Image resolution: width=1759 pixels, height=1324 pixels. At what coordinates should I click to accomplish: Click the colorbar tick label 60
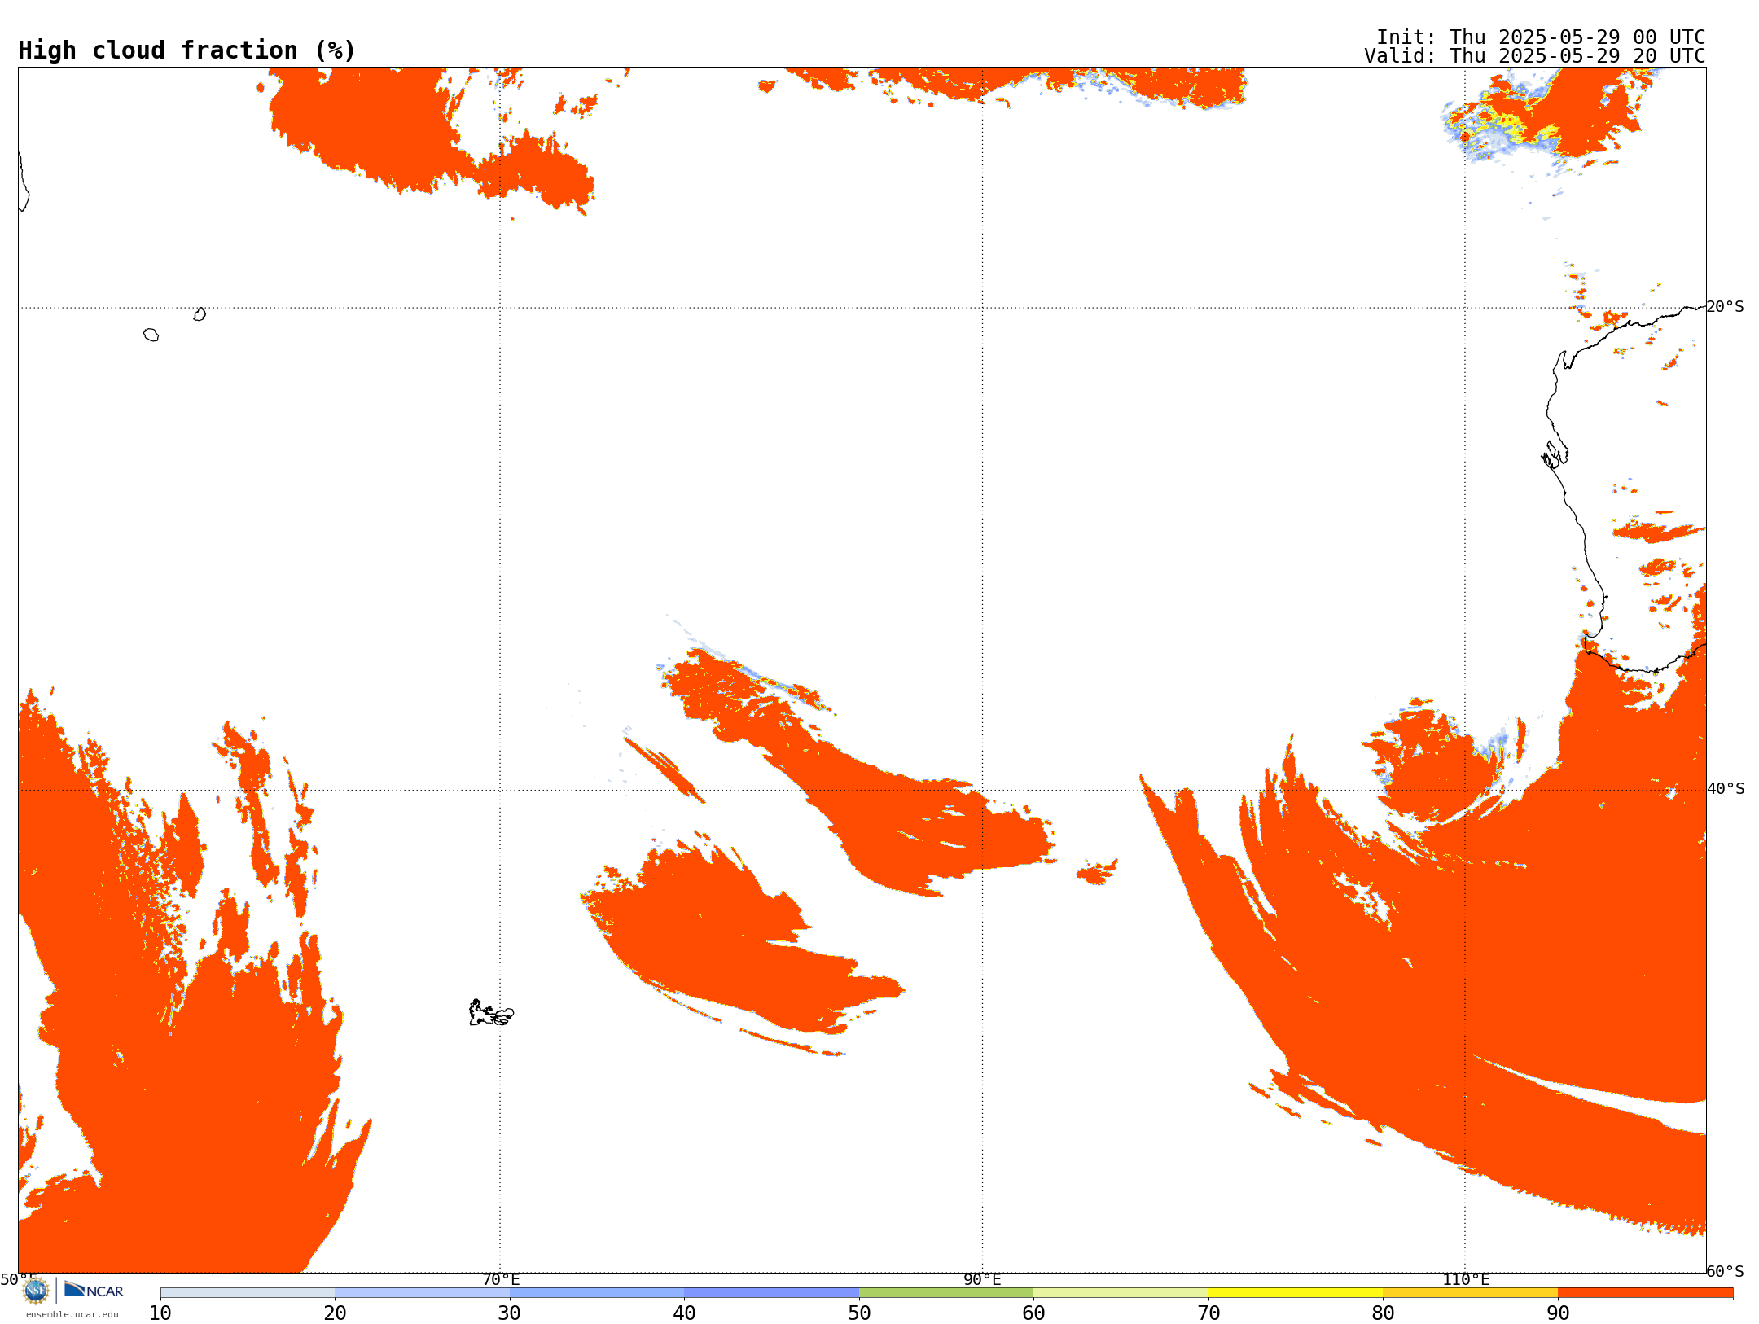pyautogui.click(x=1033, y=1313)
